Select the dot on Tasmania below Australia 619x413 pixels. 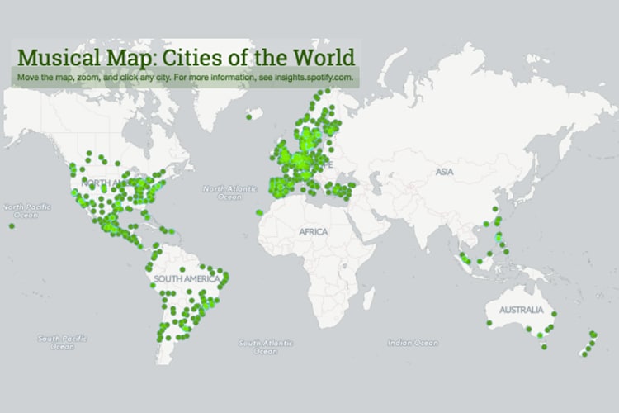(x=543, y=346)
